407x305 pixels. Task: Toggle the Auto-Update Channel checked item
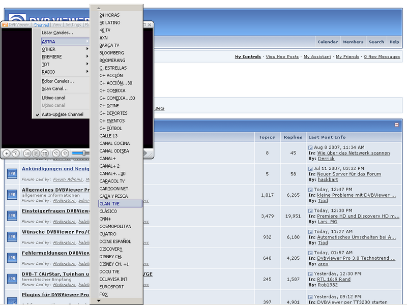point(61,114)
